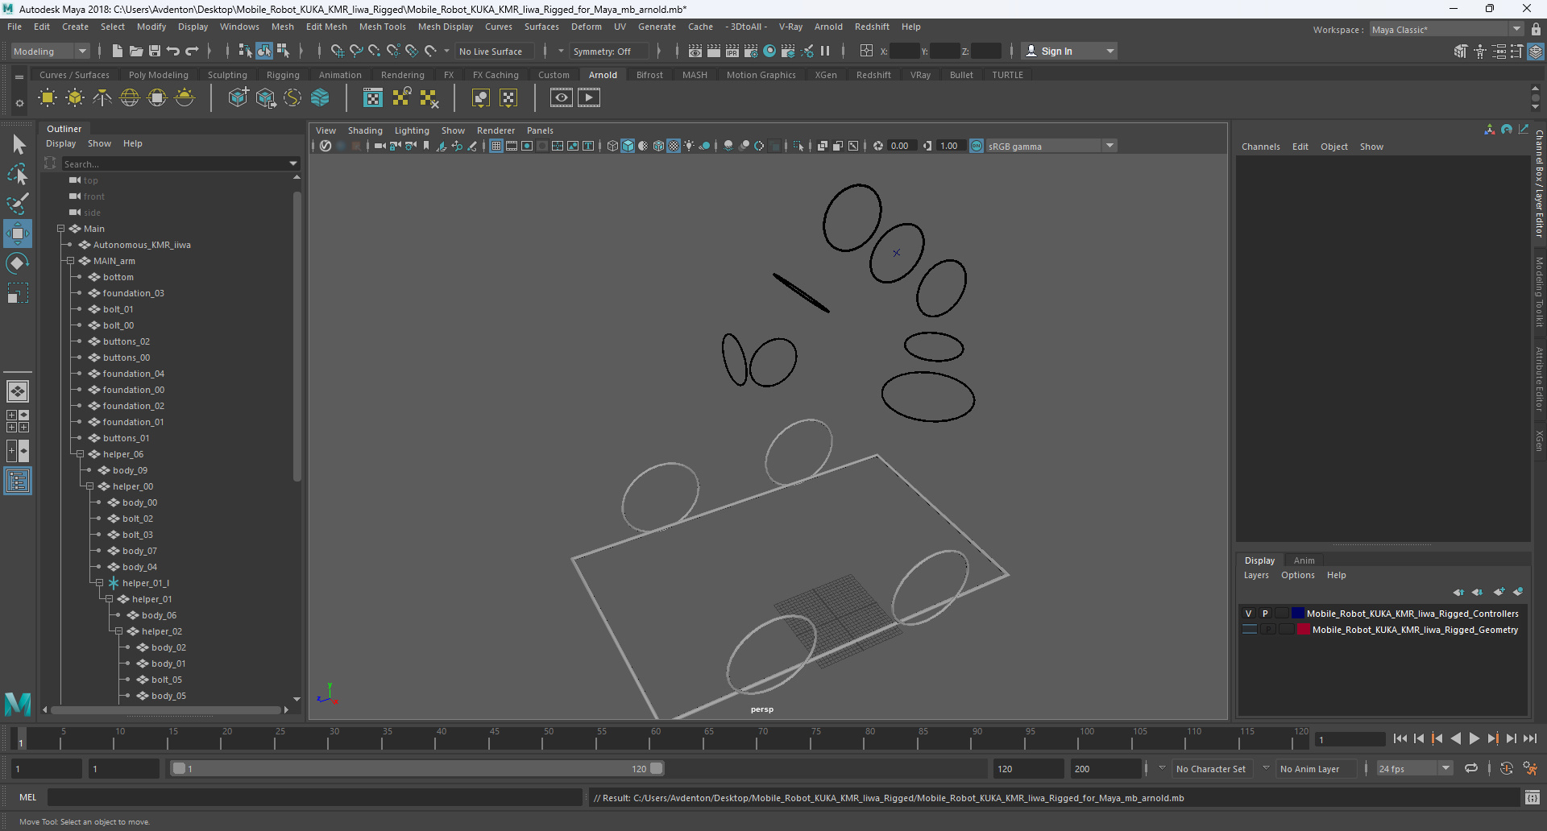Screen dimensions: 1547x831
Task: Click blue color swatch of Controllers layer
Action: coord(1297,614)
